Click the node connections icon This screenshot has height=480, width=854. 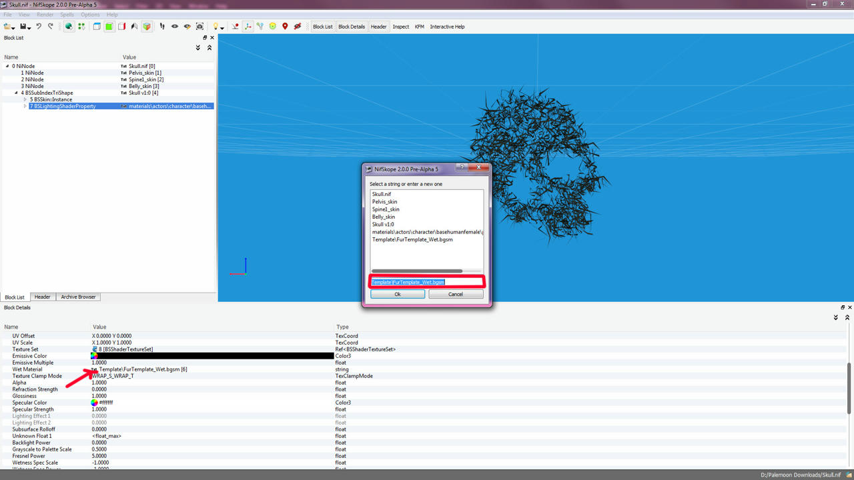(260, 27)
